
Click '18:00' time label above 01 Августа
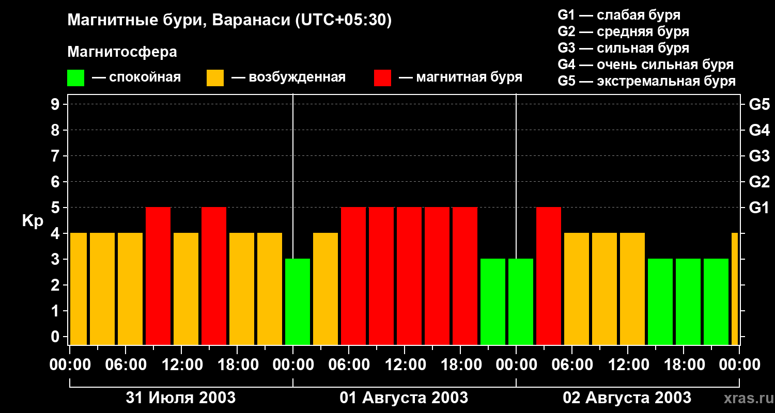coord(460,365)
